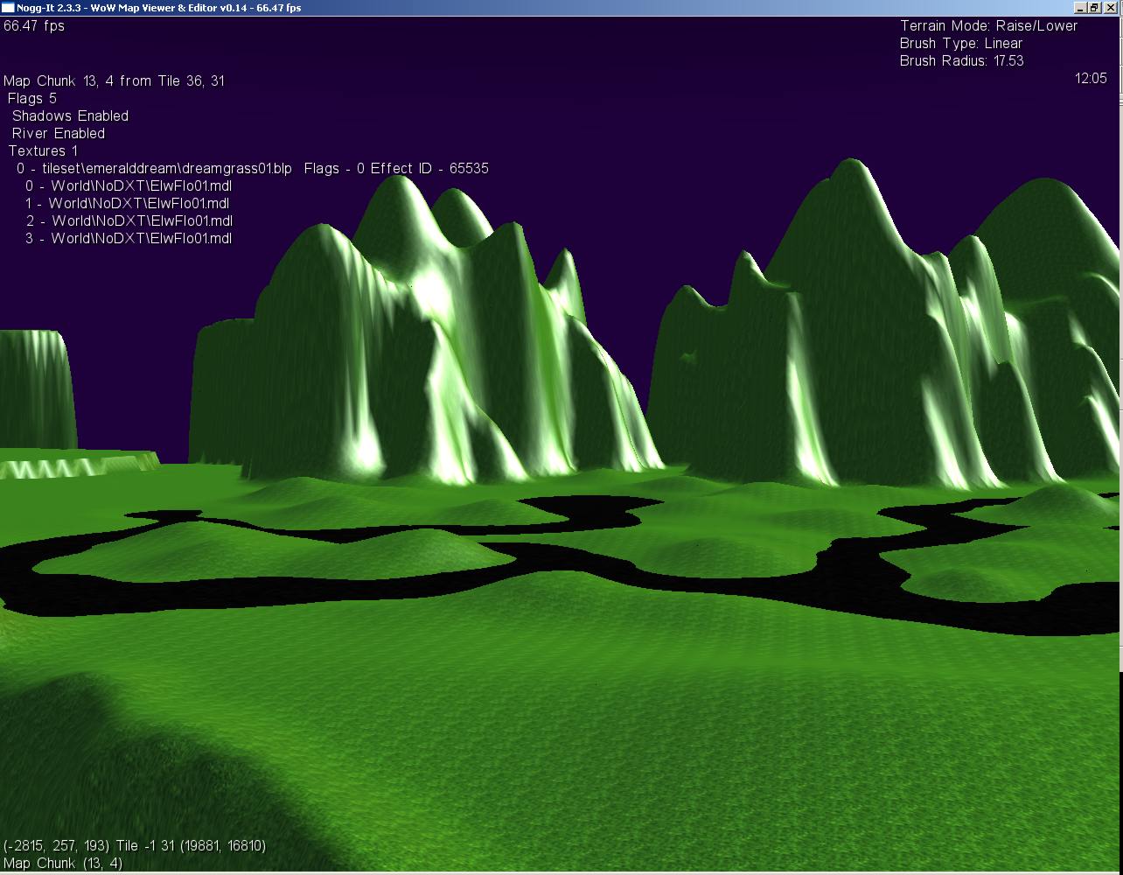Click the "Flags 5" line
The width and height of the screenshot is (1123, 875).
pos(31,99)
